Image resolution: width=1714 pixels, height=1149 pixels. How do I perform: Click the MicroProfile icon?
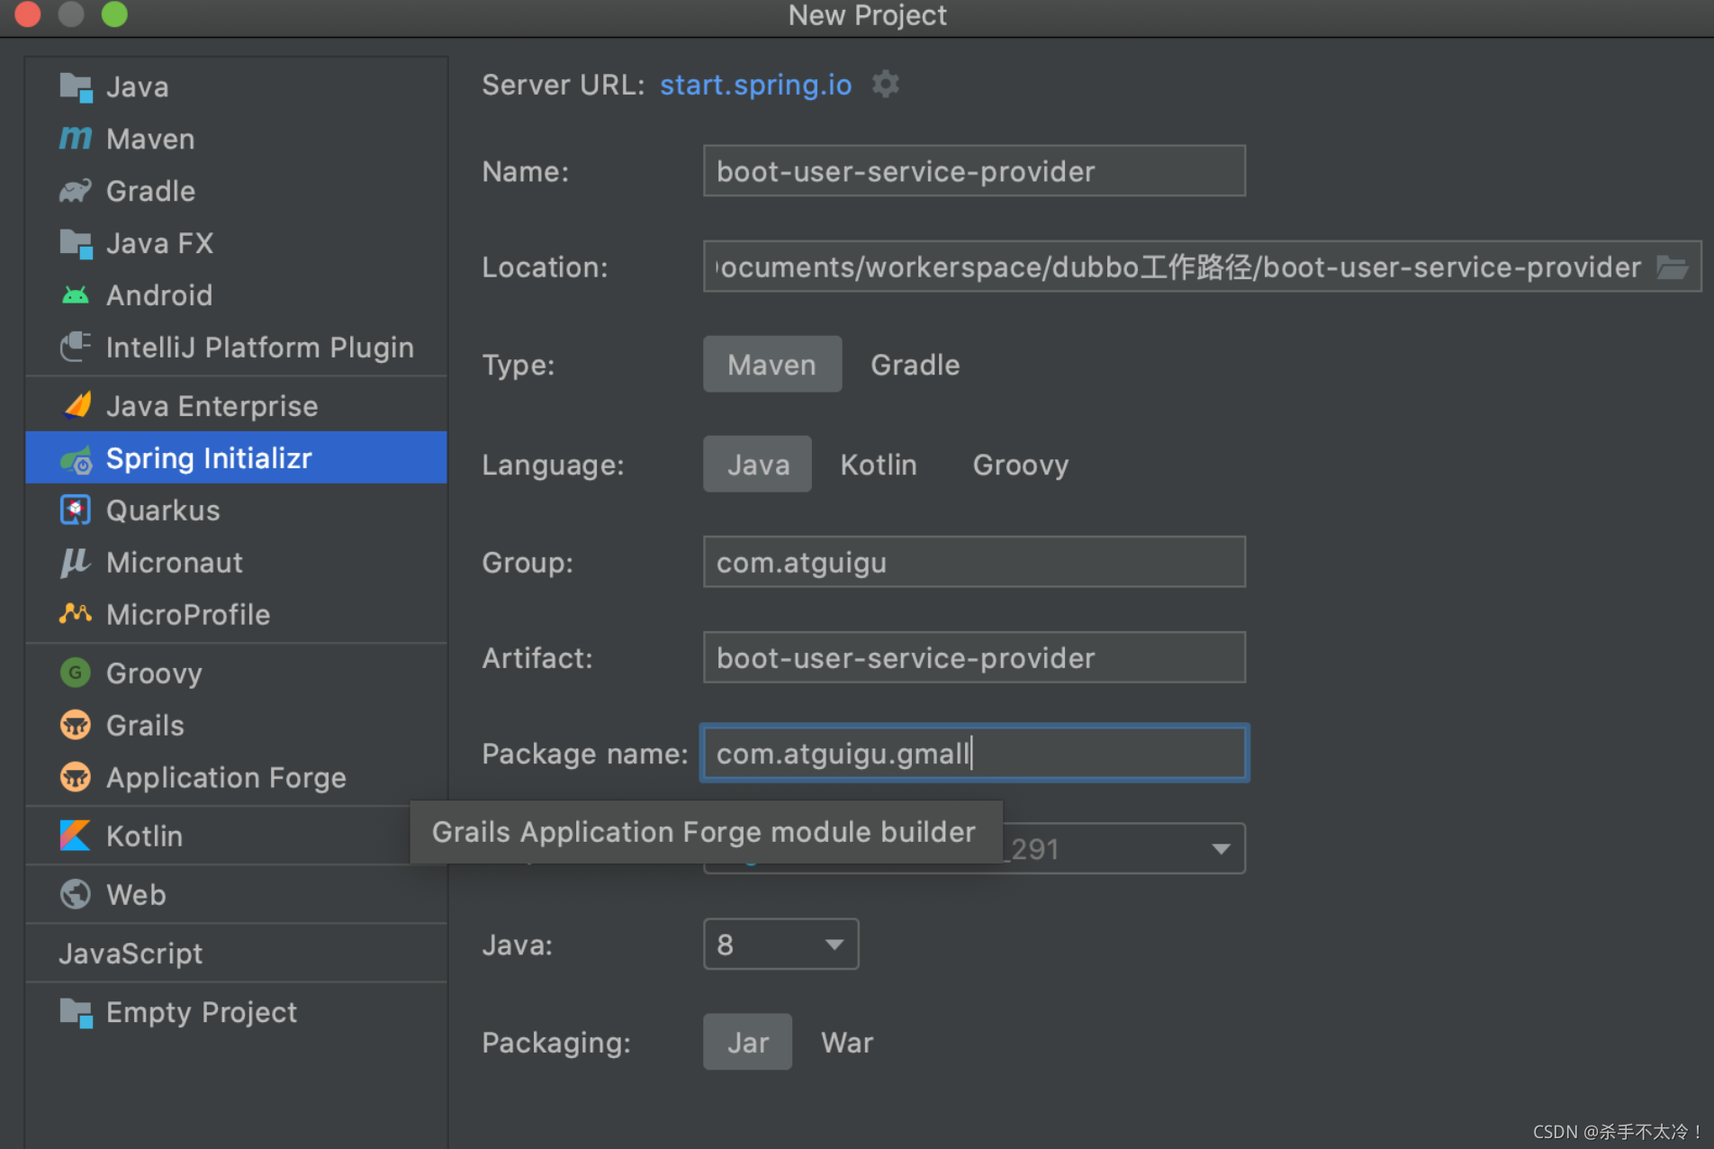point(76,614)
